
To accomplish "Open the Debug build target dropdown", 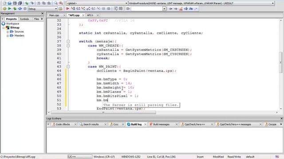I will pyautogui.click(x=56, y=9).
